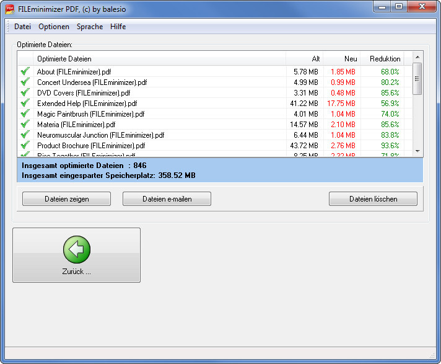Close the FILEminimizer PDF window
441x364 pixels.
click(x=422, y=6)
